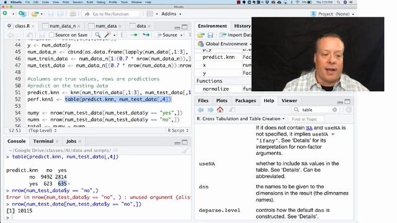The width and height of the screenshot is (397, 223).
Task: Open the Viewer tab
Action: tap(289, 100)
